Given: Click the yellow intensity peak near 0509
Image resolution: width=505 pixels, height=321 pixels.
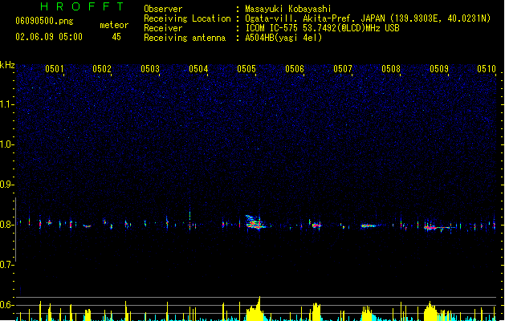Looking at the screenshot, I should click(430, 311).
